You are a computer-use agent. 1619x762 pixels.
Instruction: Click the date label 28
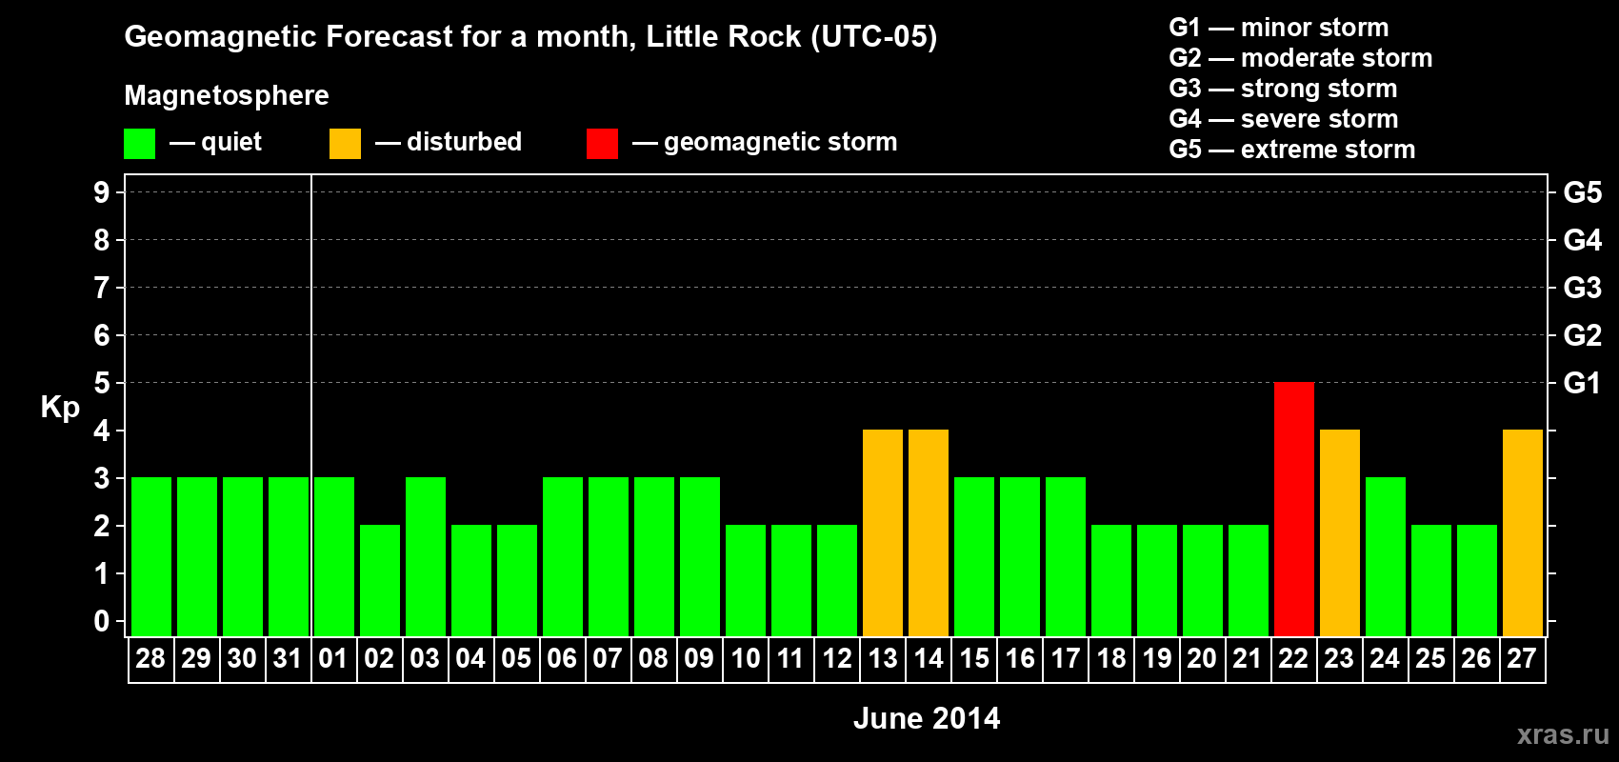150,658
